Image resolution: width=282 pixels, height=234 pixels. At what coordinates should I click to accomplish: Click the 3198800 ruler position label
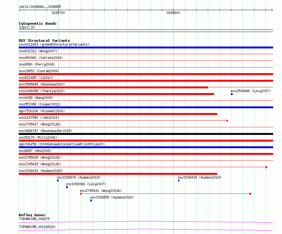[x=173, y=13]
